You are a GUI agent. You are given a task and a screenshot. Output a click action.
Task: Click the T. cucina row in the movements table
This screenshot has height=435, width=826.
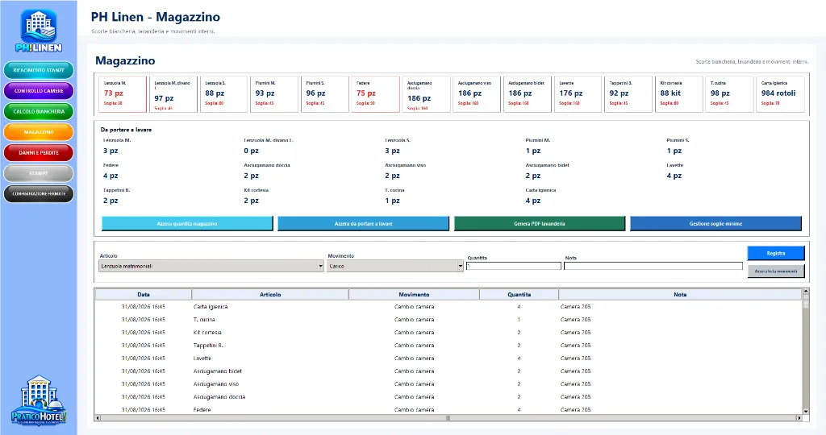coord(448,320)
